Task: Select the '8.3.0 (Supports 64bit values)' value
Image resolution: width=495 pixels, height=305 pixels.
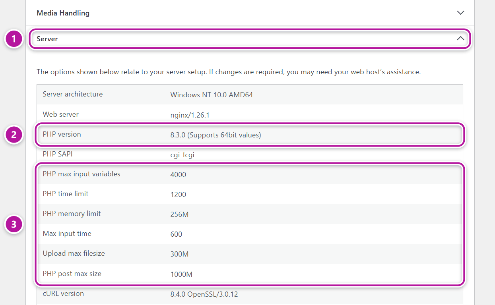Action: (x=215, y=135)
